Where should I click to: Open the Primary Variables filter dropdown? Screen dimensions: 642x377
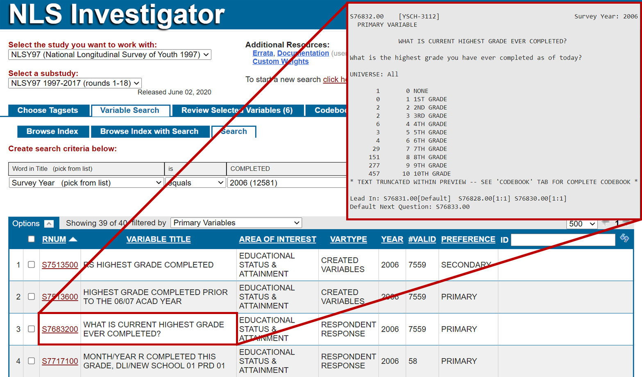pyautogui.click(x=236, y=223)
